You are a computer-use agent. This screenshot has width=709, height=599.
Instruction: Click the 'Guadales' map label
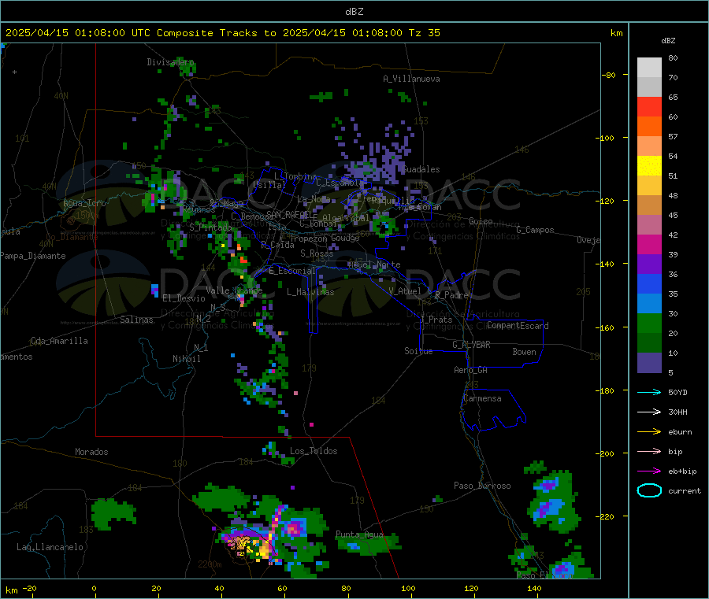[421, 169]
